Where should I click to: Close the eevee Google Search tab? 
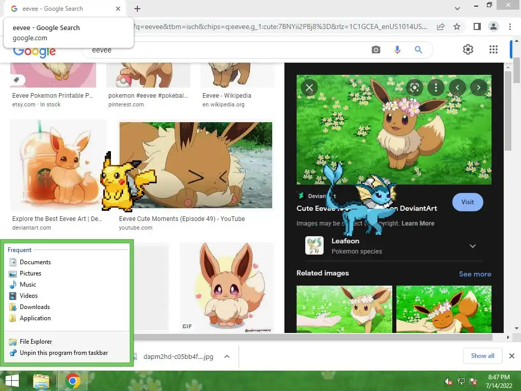pos(118,9)
